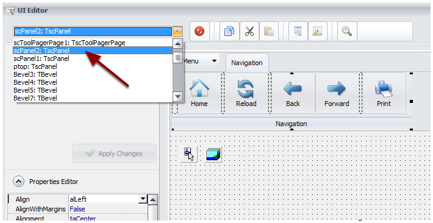Click the align controls toolbar icon
433x223 pixels.
click(x=298, y=31)
